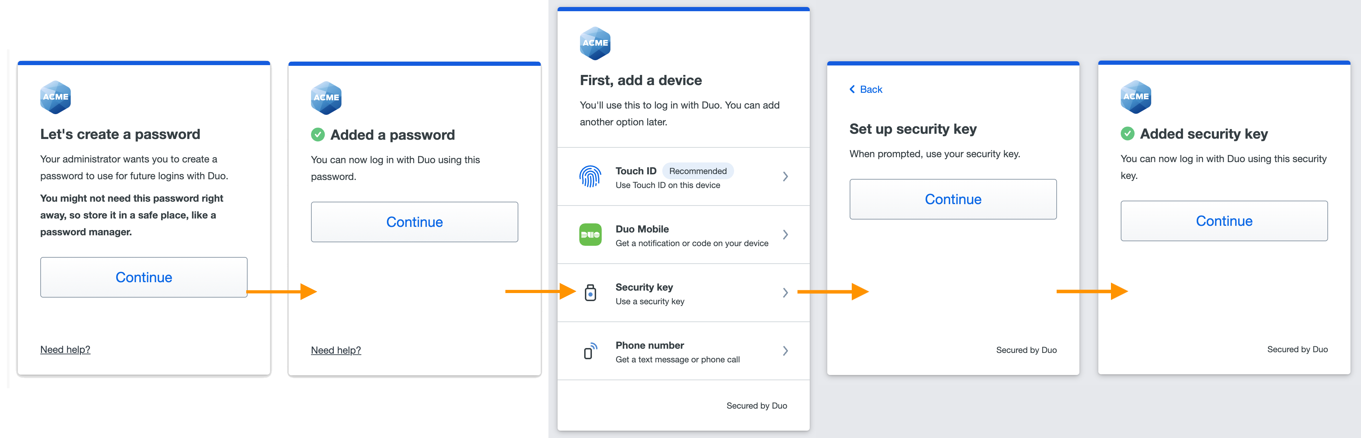The width and height of the screenshot is (1361, 438).
Task: Click chevron on Security key row
Action: click(x=785, y=293)
